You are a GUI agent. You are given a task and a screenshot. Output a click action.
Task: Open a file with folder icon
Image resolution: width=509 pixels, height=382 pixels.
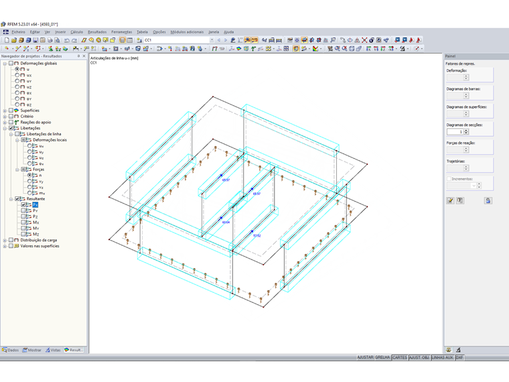(x=13, y=40)
